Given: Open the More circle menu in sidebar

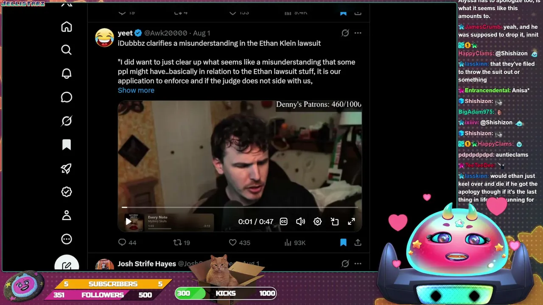Looking at the screenshot, I should [67, 239].
